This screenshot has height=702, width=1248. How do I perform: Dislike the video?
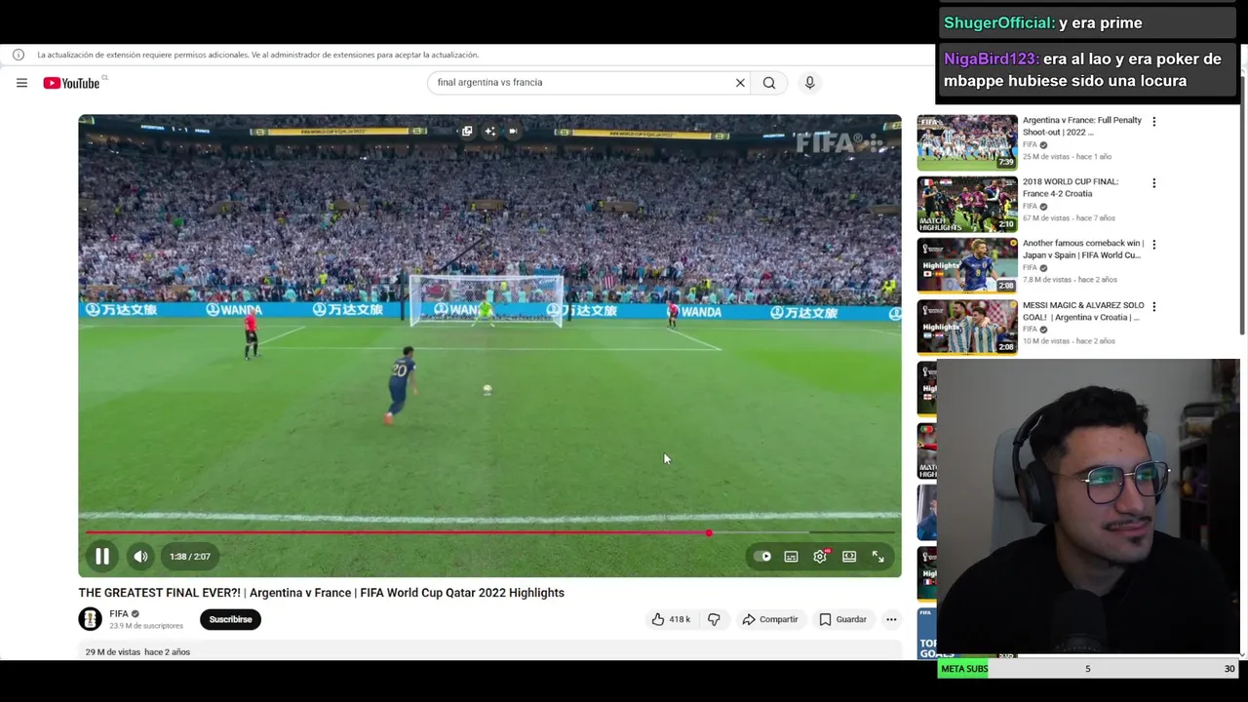(714, 619)
